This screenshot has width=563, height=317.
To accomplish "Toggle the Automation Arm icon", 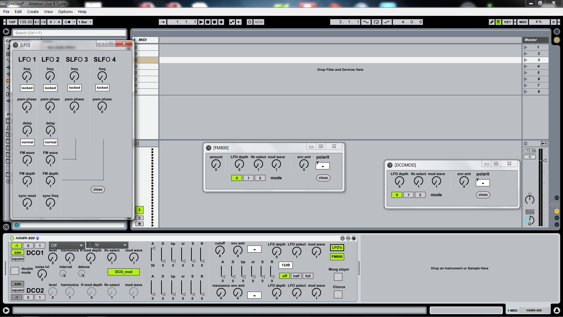I will [x=232, y=22].
